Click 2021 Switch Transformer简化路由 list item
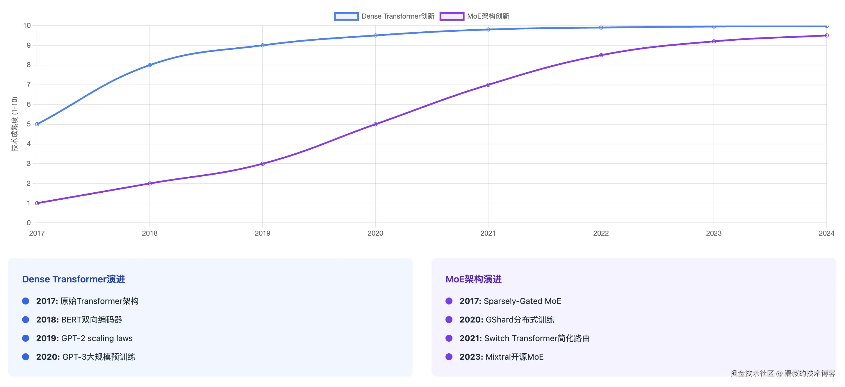 coord(524,338)
